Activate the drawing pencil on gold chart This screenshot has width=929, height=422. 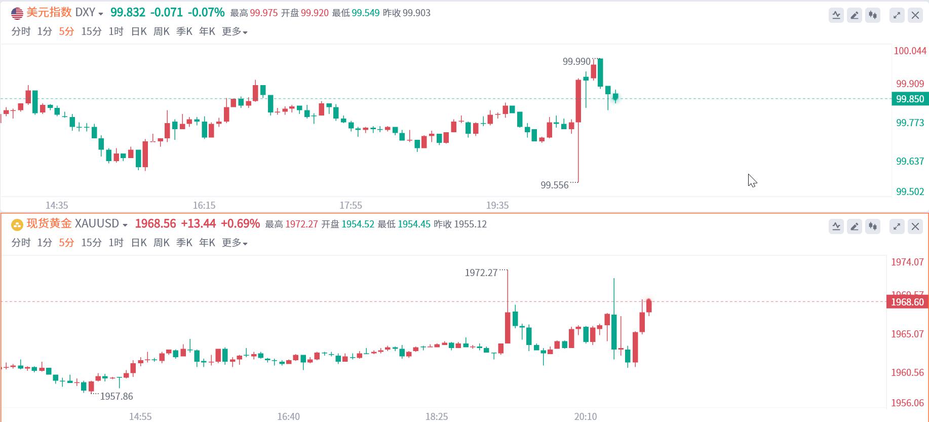855,226
